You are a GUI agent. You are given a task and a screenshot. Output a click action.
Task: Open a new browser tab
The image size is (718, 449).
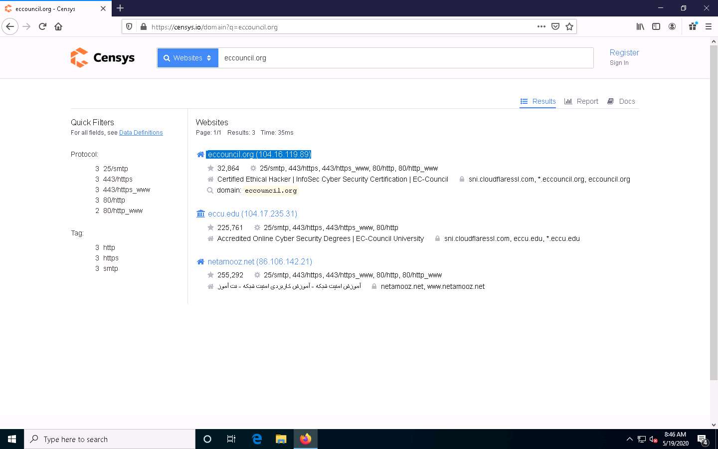click(120, 8)
